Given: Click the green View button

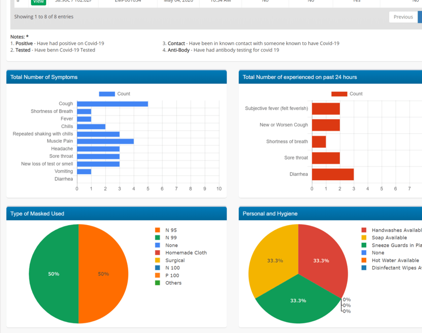Looking at the screenshot, I should (38, 2).
